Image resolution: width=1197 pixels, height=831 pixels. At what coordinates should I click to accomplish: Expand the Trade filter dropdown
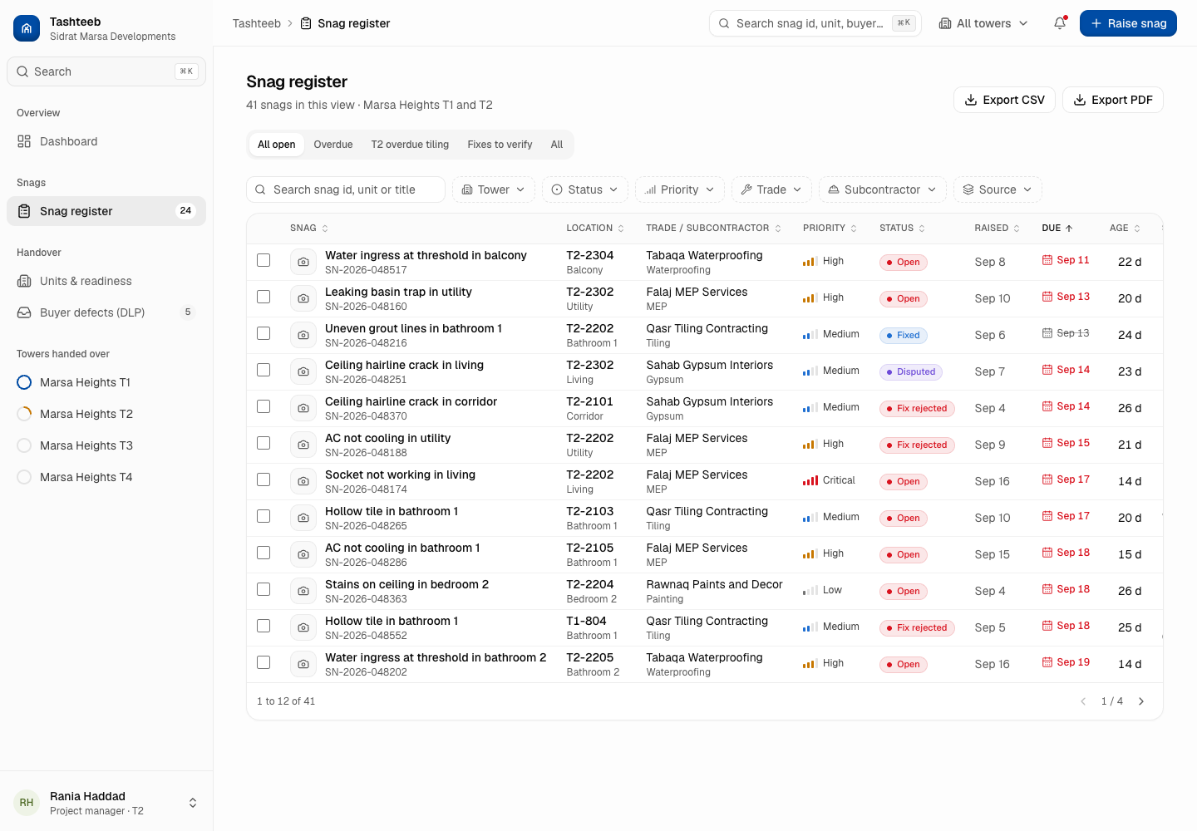pos(772,189)
